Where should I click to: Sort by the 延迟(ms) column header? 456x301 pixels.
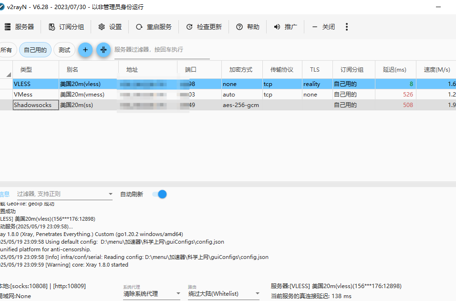pos(394,70)
